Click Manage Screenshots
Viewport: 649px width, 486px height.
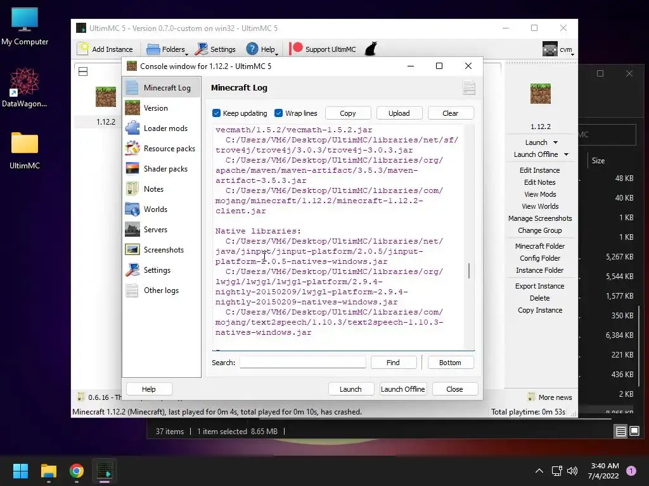pyautogui.click(x=540, y=218)
